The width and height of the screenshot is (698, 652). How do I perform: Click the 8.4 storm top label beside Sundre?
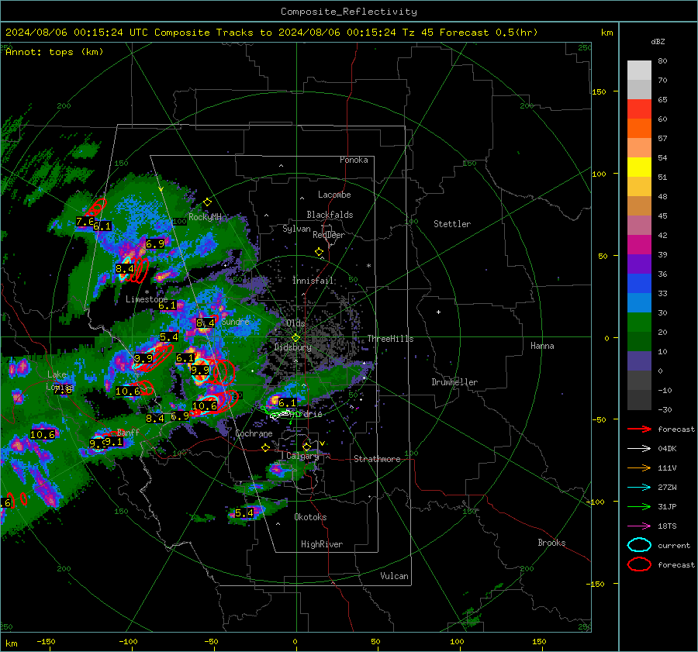coord(206,323)
